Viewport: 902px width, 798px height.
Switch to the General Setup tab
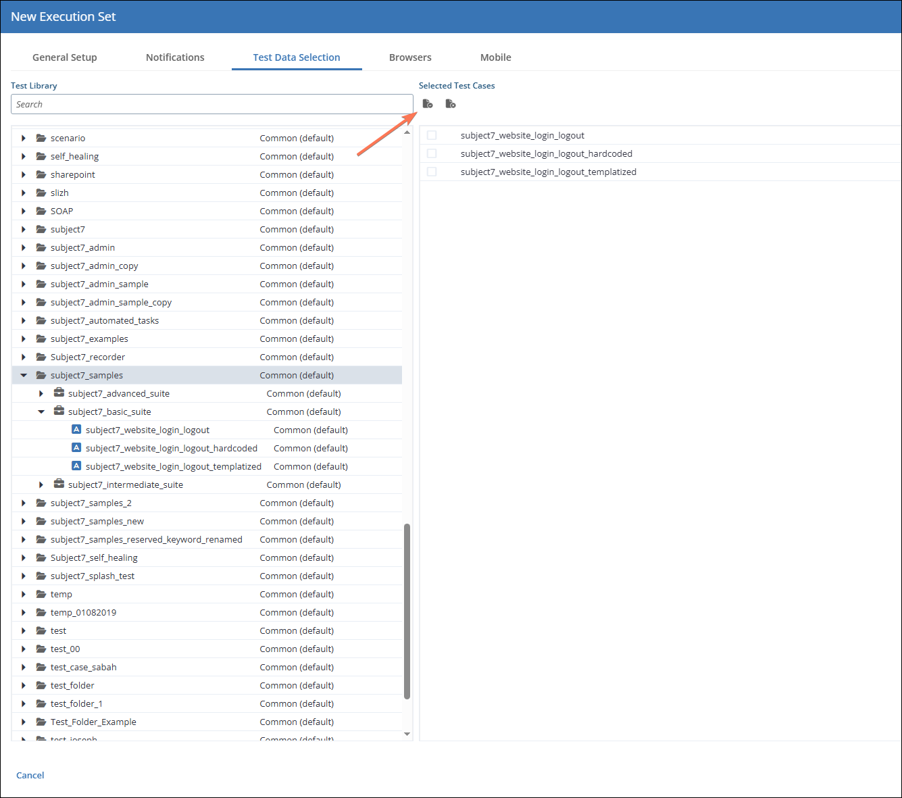tap(65, 57)
